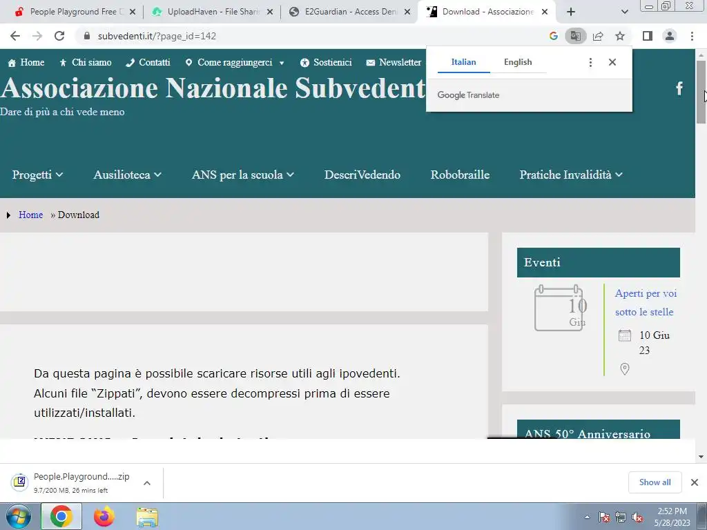707x530 pixels.
Task: Select English in Google Translate
Action: pyautogui.click(x=518, y=62)
